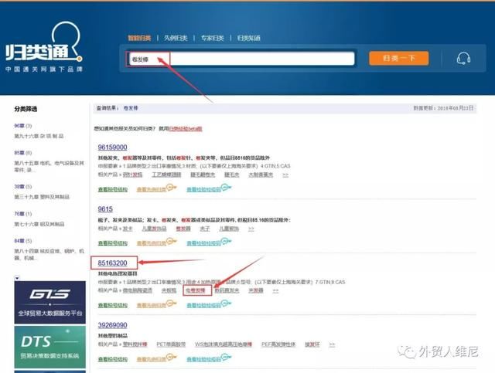
Task: Focus the search box containing 卷发棒
Action: (241, 59)
